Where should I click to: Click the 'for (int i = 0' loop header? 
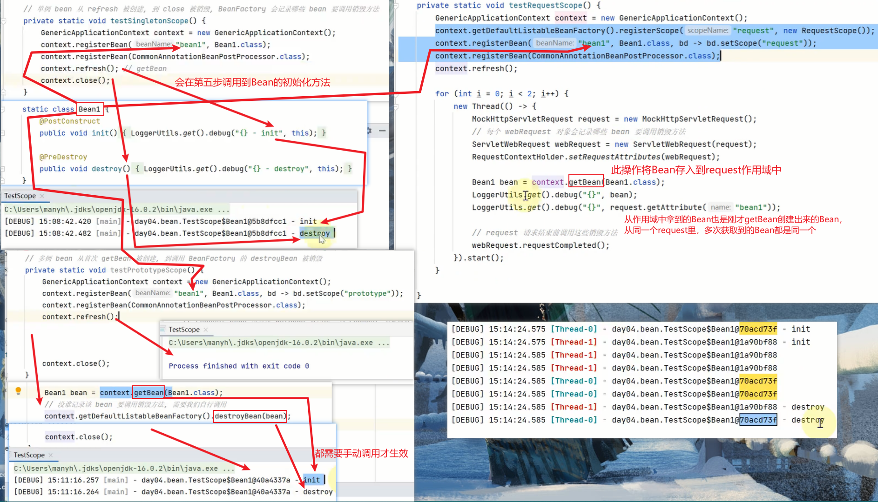(502, 93)
